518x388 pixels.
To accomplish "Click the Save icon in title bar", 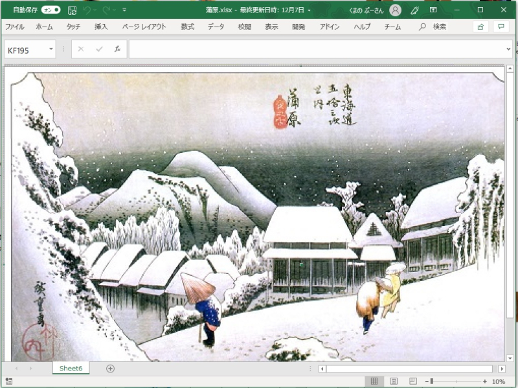I will [72, 10].
